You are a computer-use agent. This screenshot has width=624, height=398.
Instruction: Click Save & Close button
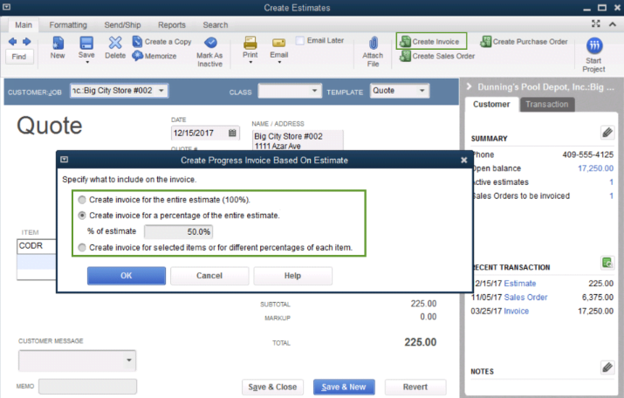tap(272, 387)
